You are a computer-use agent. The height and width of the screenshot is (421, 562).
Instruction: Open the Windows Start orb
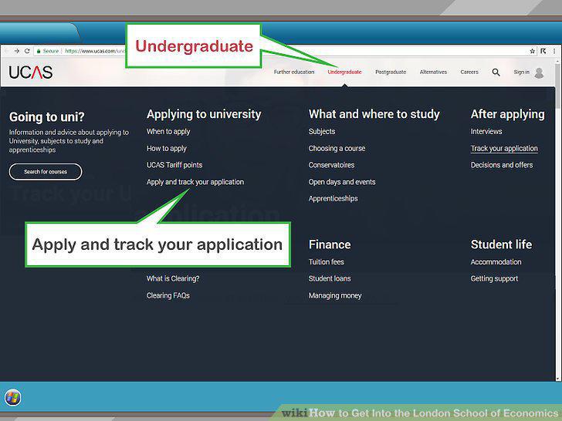coord(13,397)
